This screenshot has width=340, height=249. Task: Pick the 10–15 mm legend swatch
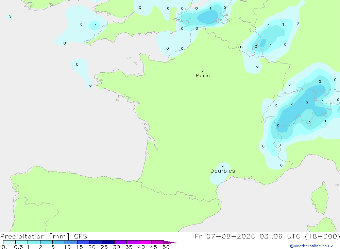tap(71, 242)
